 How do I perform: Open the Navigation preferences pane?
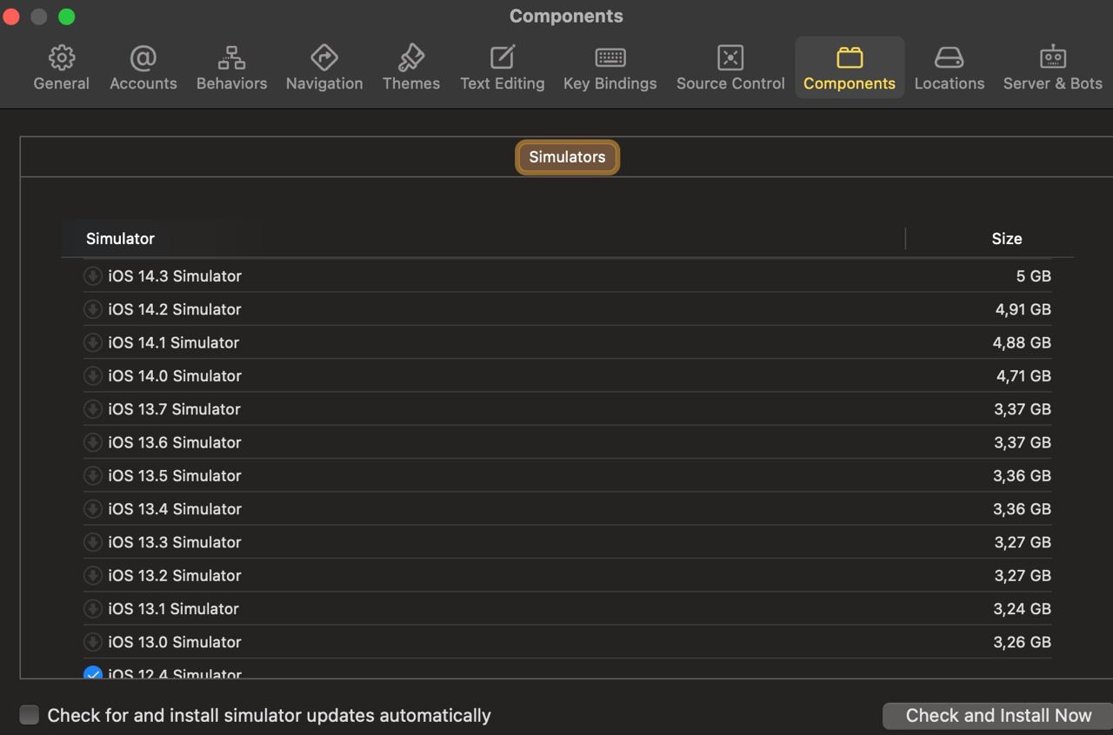click(x=324, y=68)
